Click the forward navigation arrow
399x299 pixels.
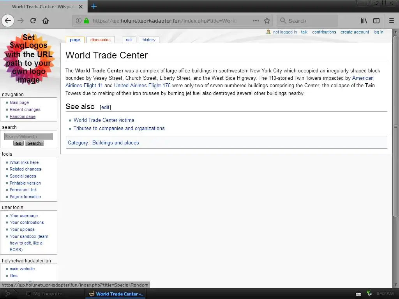(x=21, y=21)
